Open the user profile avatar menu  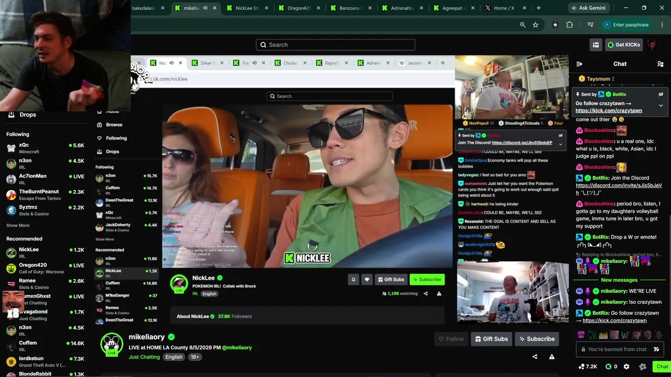click(652, 45)
